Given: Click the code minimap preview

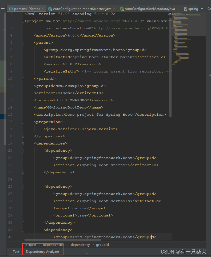Looking at the screenshot, I should click(x=189, y=39).
